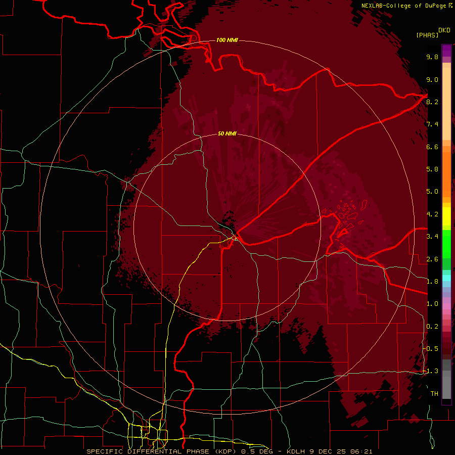
Task: Click the yellow segment of the color bar
Action: 446,216
